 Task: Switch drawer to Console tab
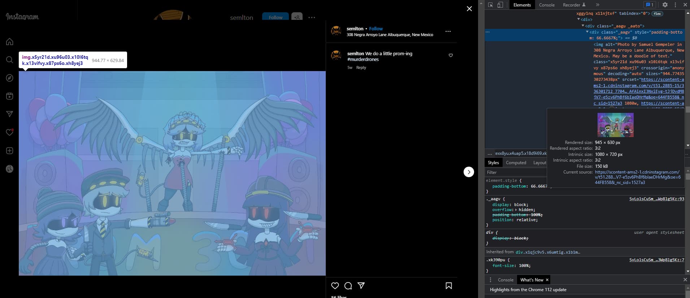(505, 280)
